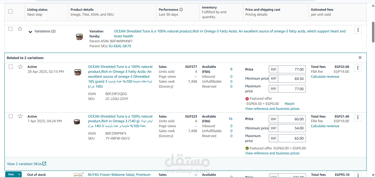Click the Rate feedback tab
The width and height of the screenshot is (375, 178).
(11, 174)
